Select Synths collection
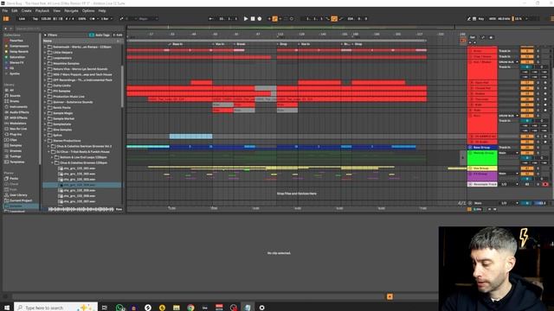Viewport: 554px width, 311px height. pyautogui.click(x=15, y=73)
